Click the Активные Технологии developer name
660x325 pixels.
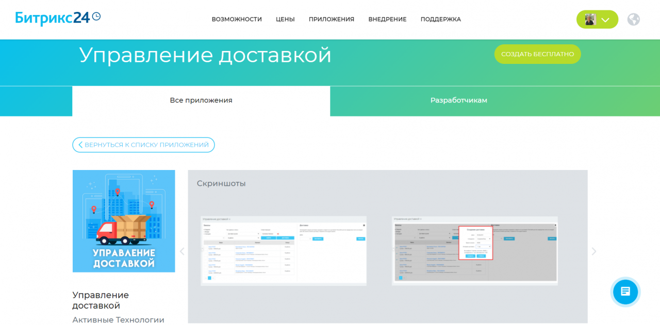(x=118, y=320)
